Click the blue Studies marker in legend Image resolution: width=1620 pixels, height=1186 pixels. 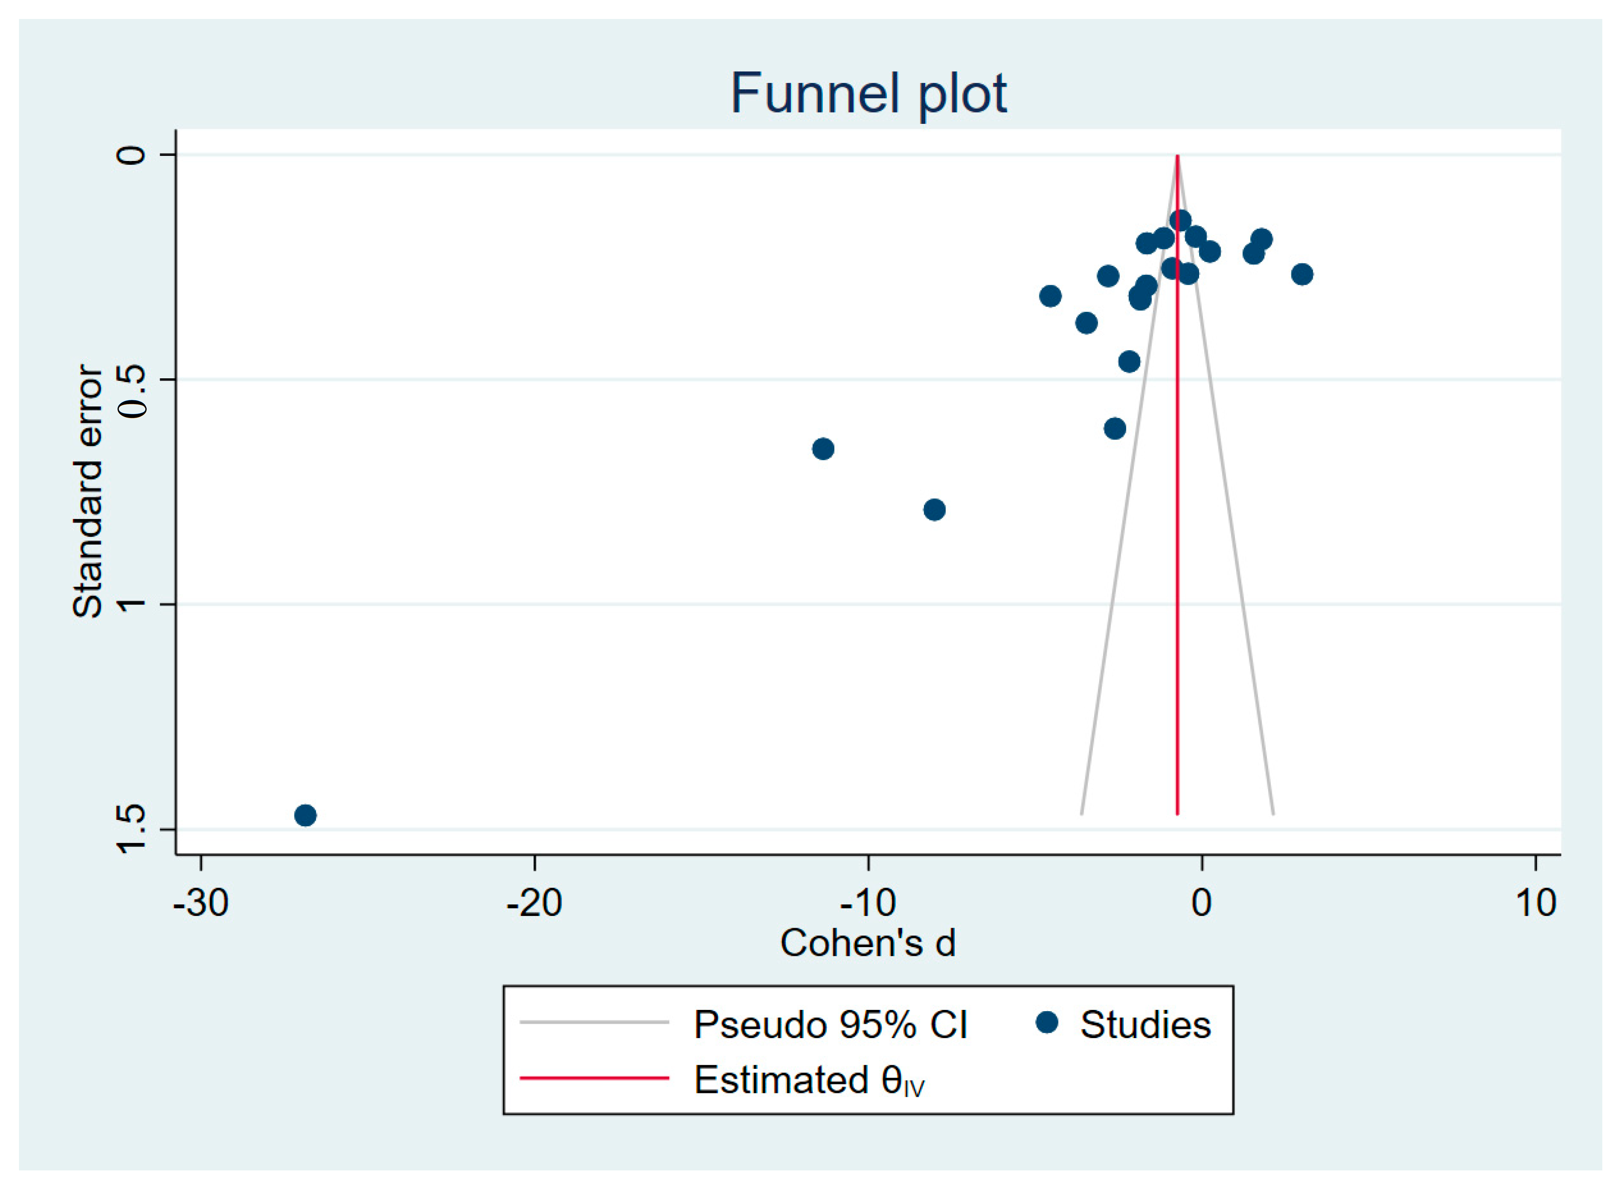point(1047,1022)
